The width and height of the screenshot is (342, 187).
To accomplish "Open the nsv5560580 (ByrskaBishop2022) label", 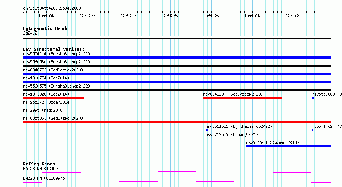I will [56, 62].
